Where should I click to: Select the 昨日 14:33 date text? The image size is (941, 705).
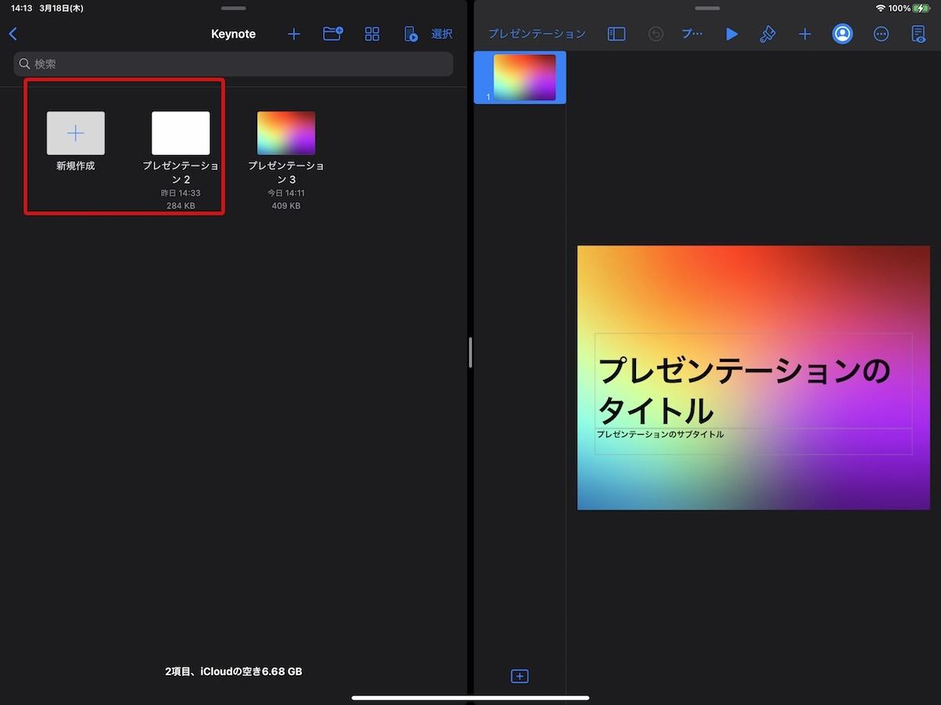click(x=180, y=193)
